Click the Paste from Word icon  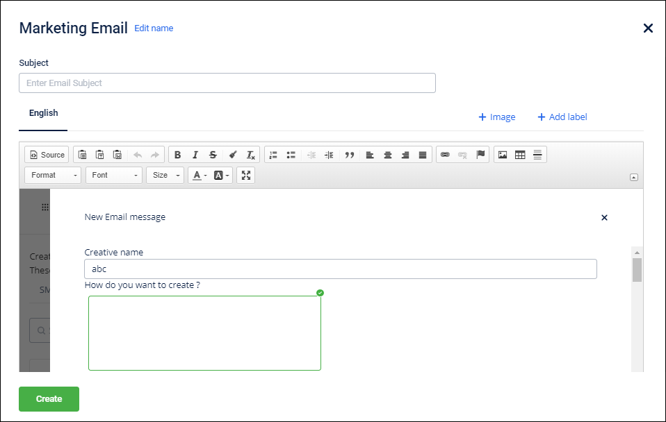[x=117, y=155]
